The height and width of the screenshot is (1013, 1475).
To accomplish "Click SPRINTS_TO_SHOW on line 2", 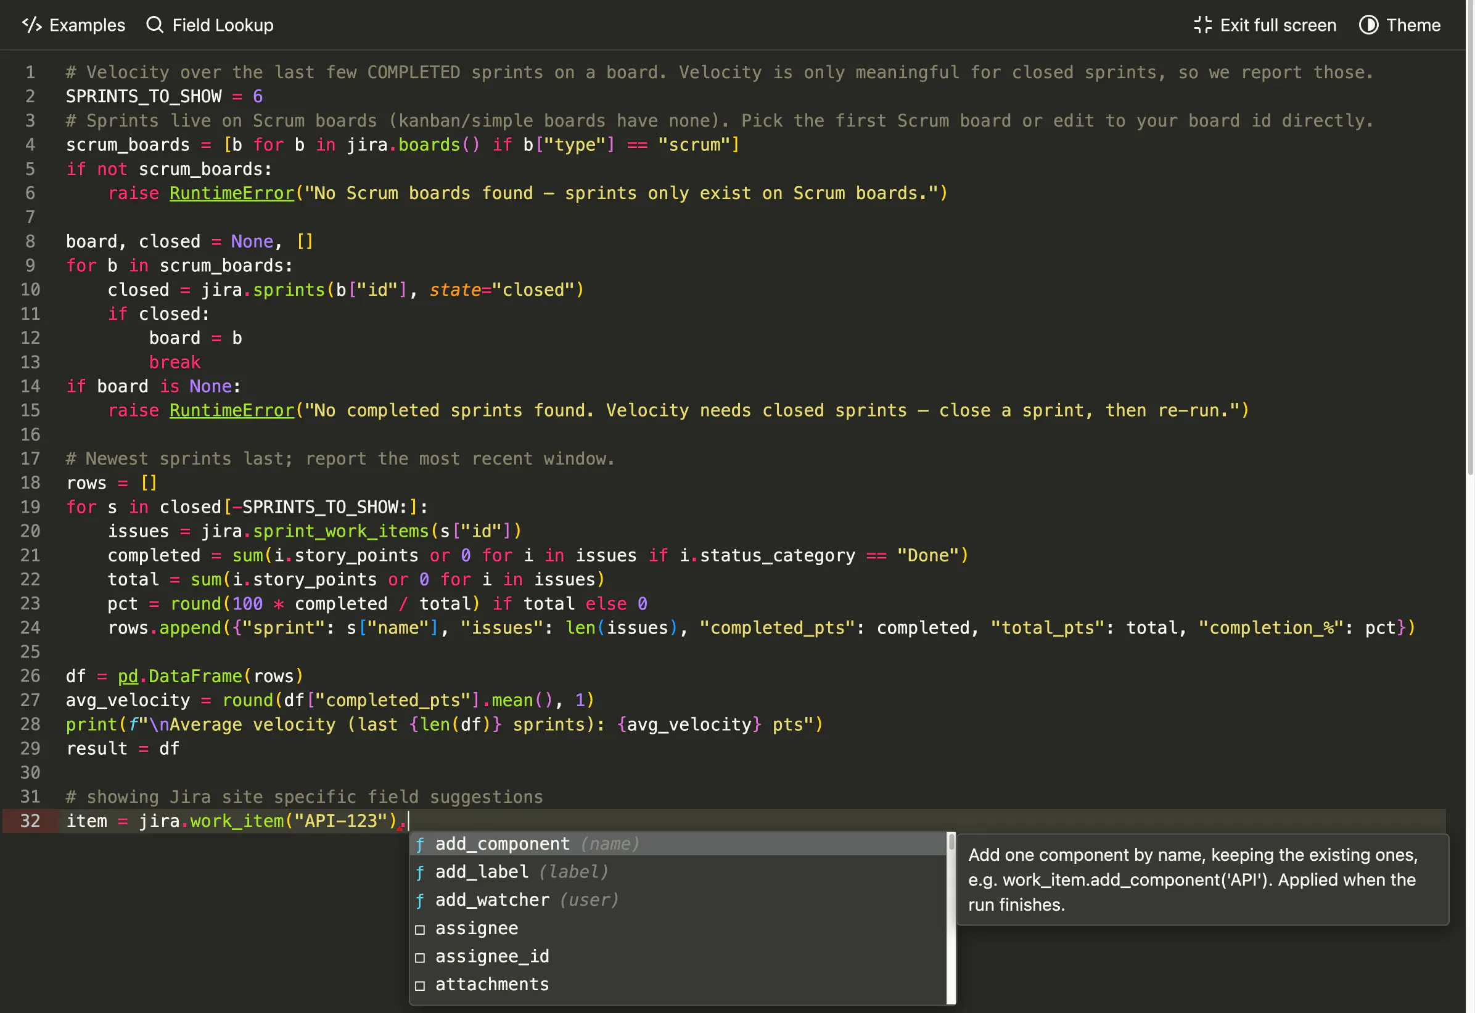I will tap(144, 97).
